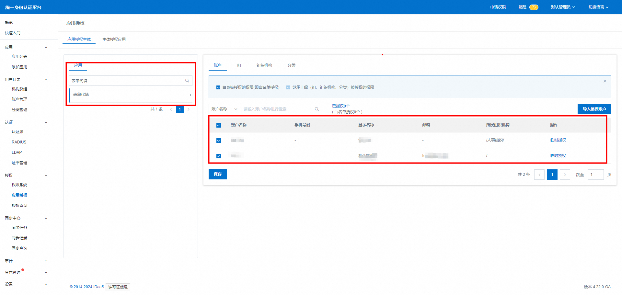Image resolution: width=622 pixels, height=295 pixels.
Task: Click the next page arrow in accounts pagination
Action: 565,175
